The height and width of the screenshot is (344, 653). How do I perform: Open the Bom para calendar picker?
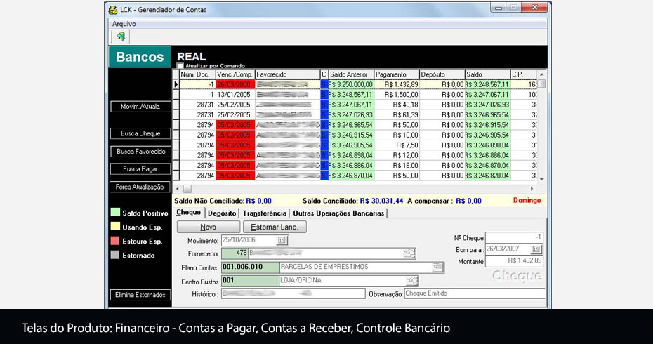[x=536, y=249]
